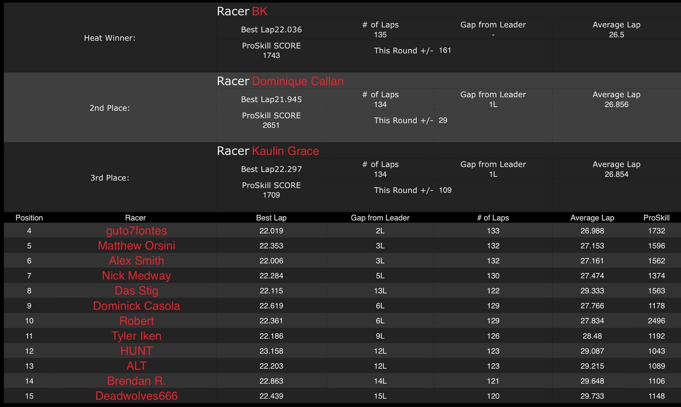The width and height of the screenshot is (681, 407).
Task: Click the Gap from Leader table header
Action: point(380,218)
